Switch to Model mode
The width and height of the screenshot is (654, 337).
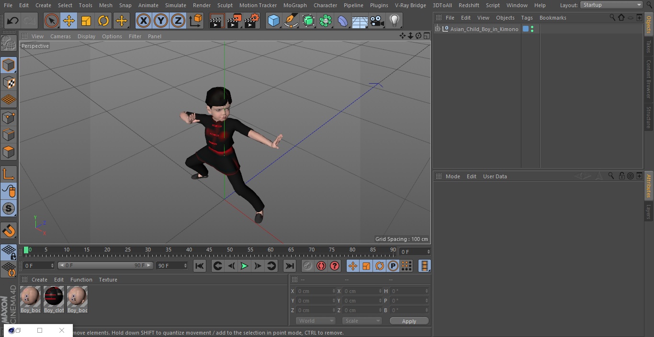pos(9,65)
